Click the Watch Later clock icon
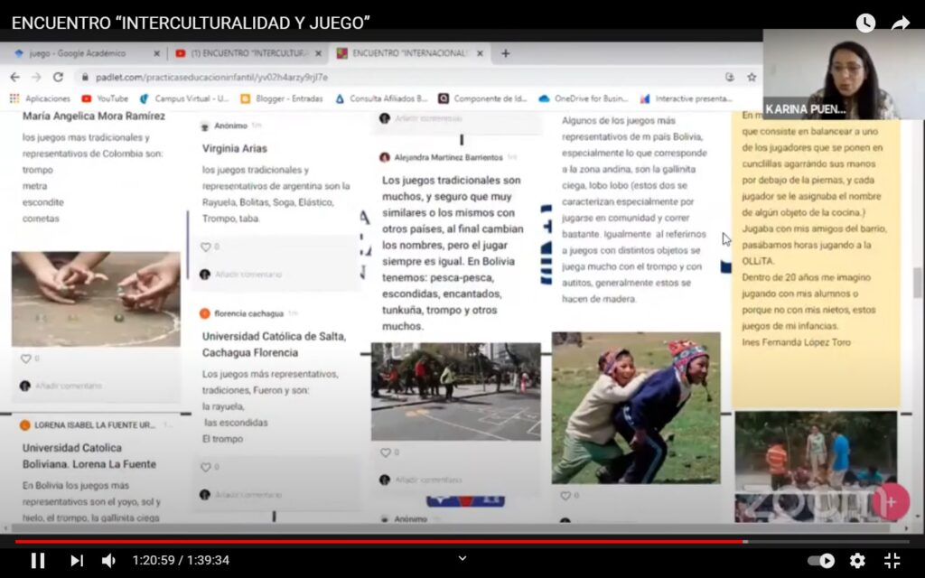 pos(865,23)
